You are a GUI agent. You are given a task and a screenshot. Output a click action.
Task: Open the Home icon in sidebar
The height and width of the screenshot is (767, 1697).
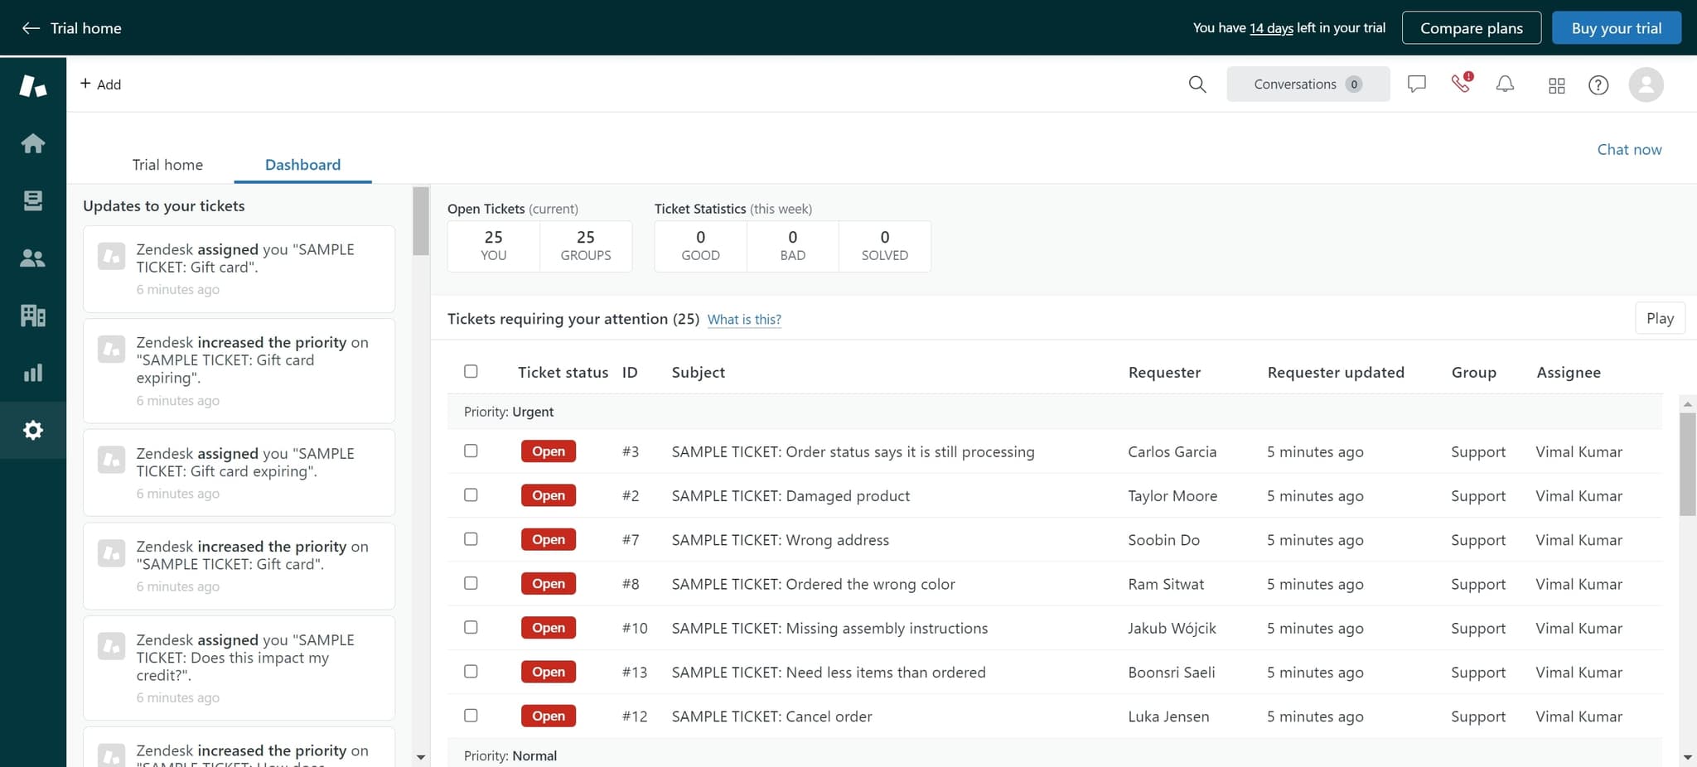coord(33,143)
